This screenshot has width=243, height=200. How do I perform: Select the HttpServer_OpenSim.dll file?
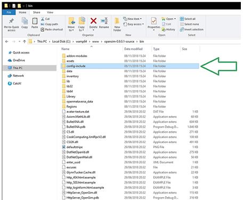82,193
